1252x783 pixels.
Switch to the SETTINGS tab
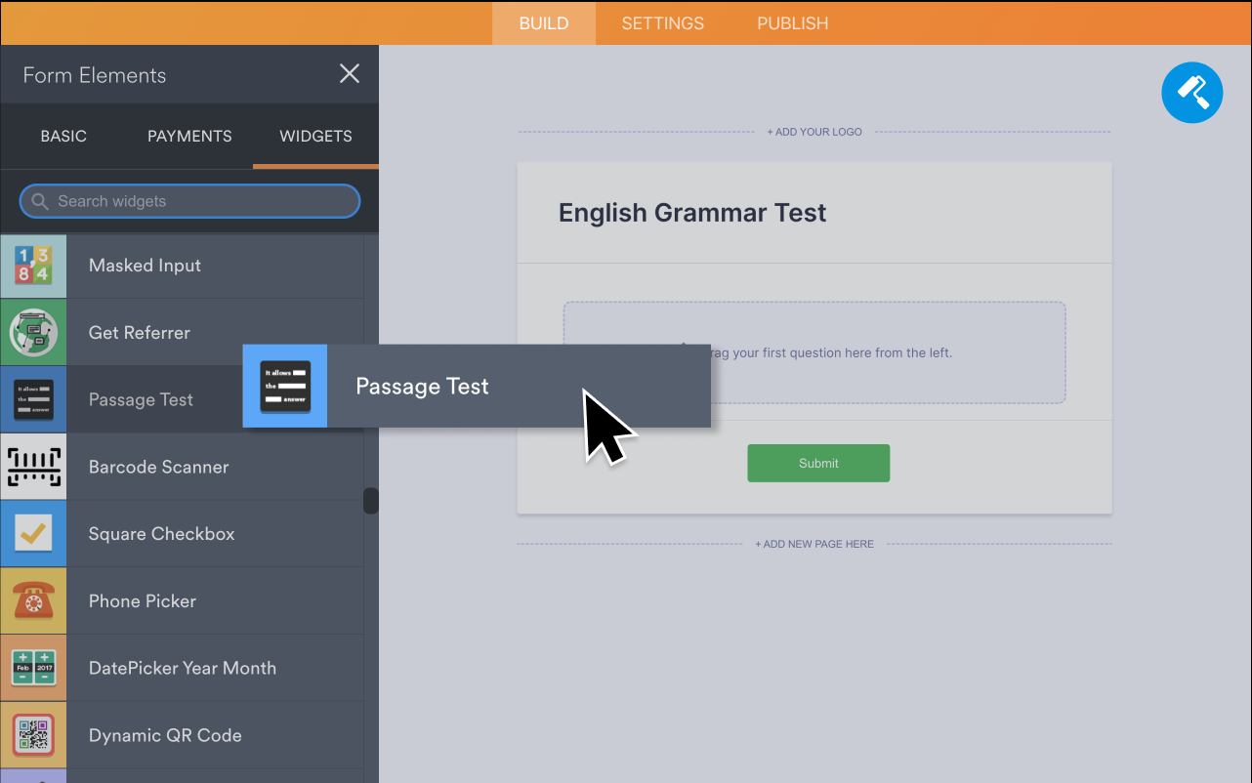[x=662, y=22]
